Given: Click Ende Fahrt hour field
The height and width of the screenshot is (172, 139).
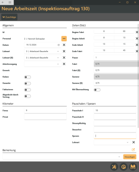Looking at the screenshot, I should point(104,50).
